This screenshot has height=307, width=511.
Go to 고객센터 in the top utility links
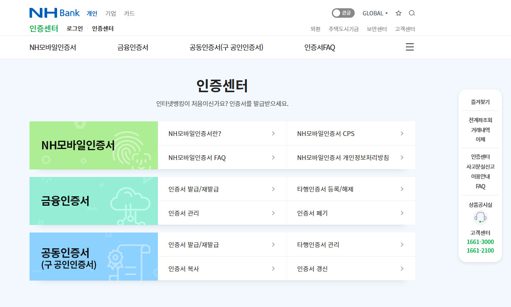(405, 29)
